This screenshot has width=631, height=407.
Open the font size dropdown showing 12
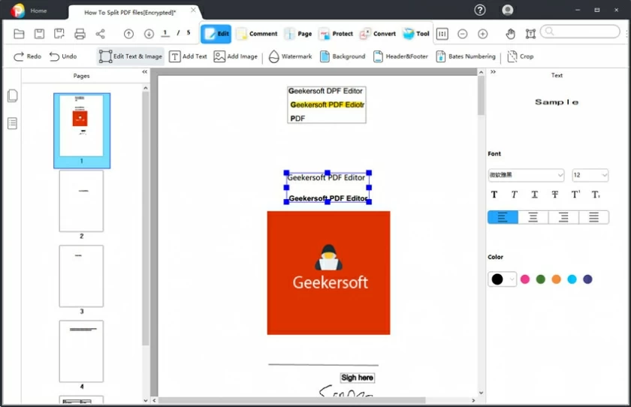[590, 175]
